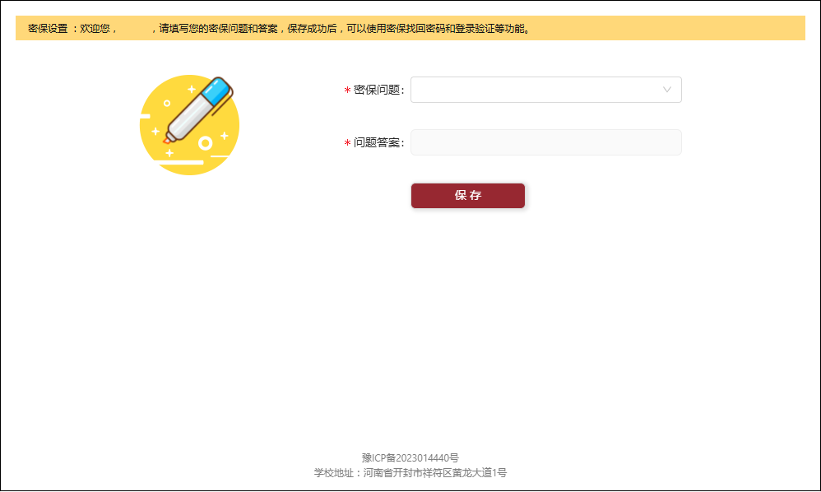Click the marker pen illustration
Screen dimensions: 821x492
point(195,114)
